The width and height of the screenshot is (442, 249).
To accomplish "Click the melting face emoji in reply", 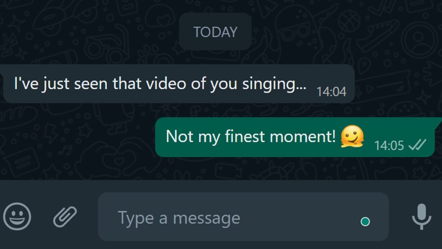I will [352, 136].
